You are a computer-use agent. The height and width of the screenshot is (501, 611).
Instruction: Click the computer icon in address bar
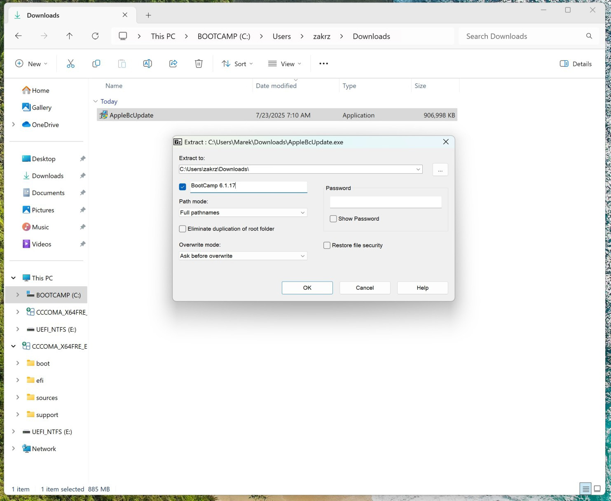123,36
